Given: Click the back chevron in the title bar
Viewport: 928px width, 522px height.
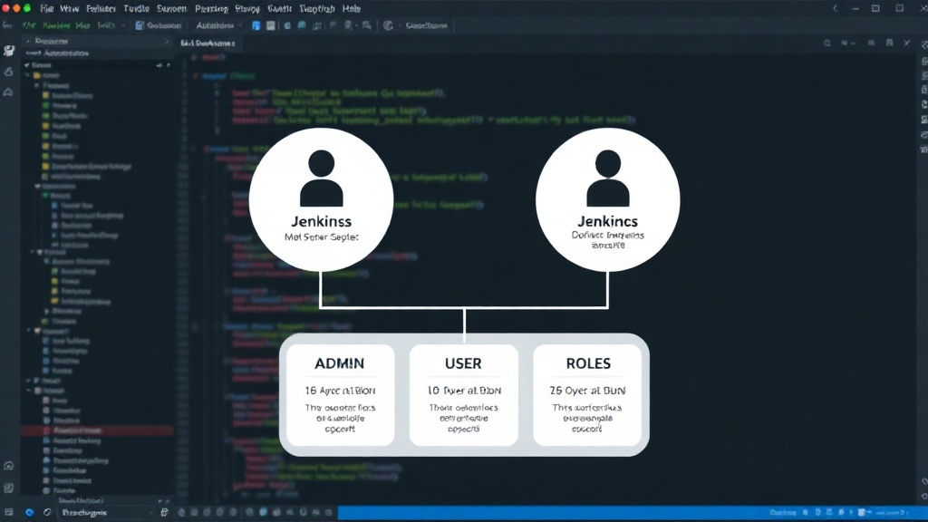Looking at the screenshot, I should point(835,8).
